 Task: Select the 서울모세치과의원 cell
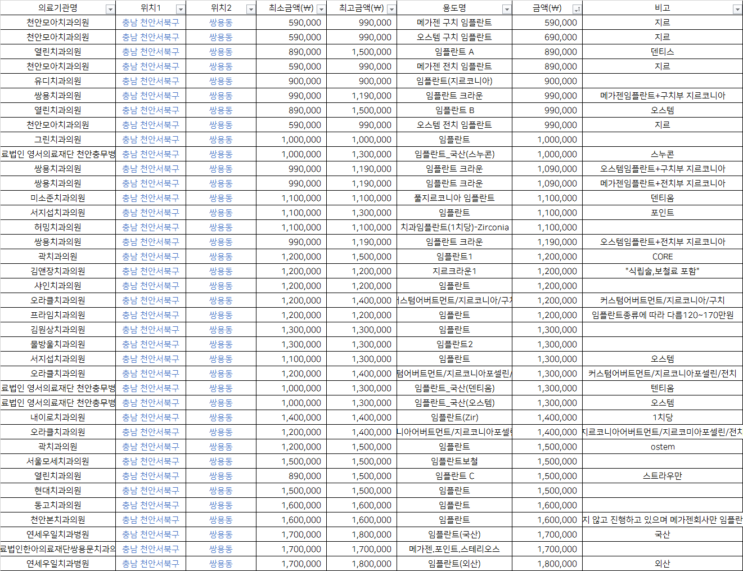tap(58, 461)
